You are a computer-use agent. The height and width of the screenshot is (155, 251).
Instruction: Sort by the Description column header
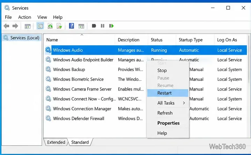[x=131, y=40]
